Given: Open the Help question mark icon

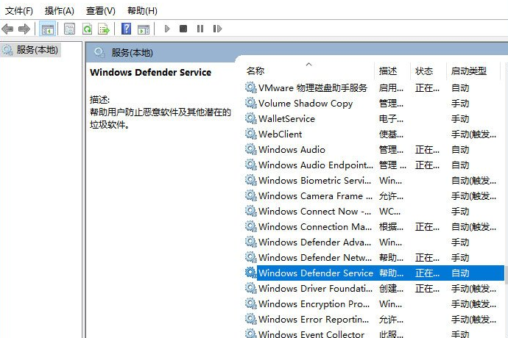Looking at the screenshot, I should [x=127, y=29].
